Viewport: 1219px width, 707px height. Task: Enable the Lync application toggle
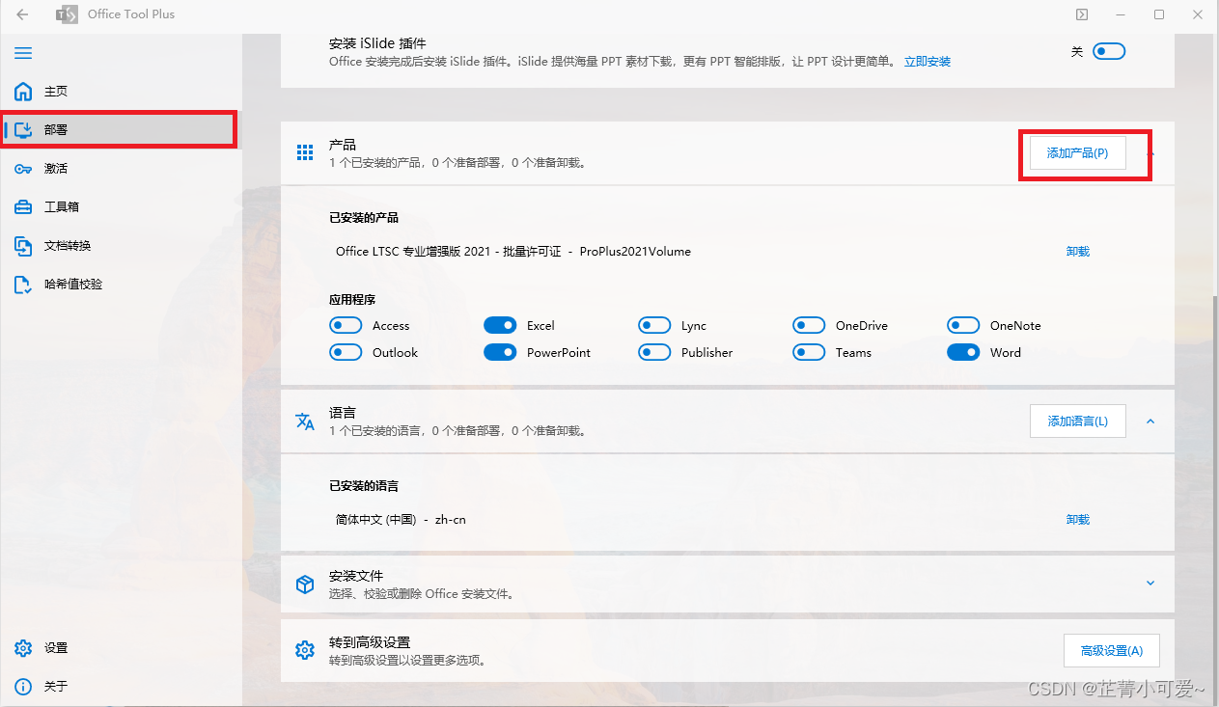pos(654,326)
